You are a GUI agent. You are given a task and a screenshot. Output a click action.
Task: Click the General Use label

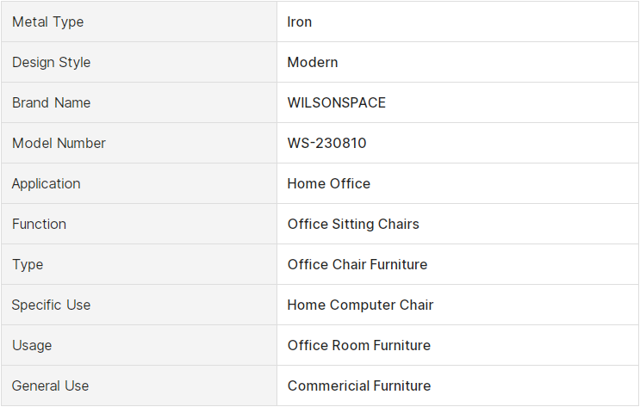[50, 385]
